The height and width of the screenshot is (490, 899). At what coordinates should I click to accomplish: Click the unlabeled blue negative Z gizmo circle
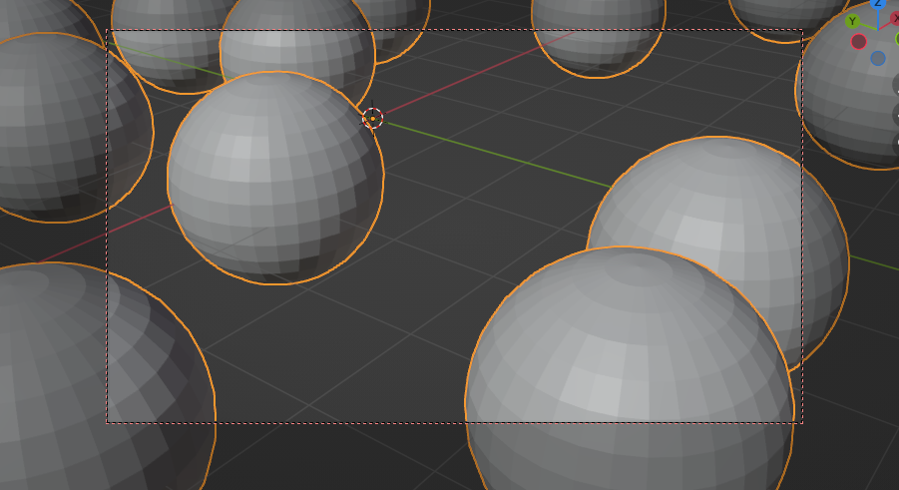[x=878, y=58]
